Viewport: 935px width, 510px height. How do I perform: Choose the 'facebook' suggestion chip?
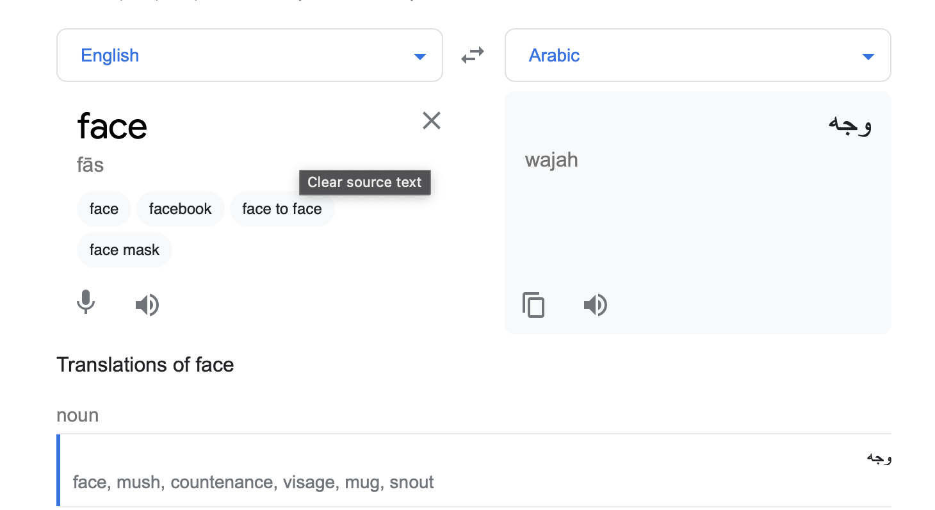coord(180,209)
